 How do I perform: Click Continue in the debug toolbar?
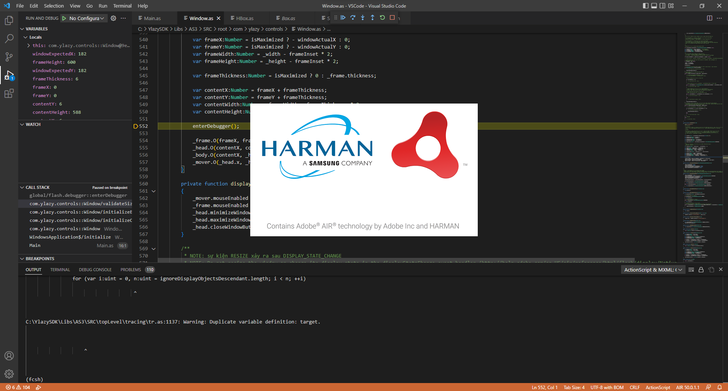click(343, 17)
